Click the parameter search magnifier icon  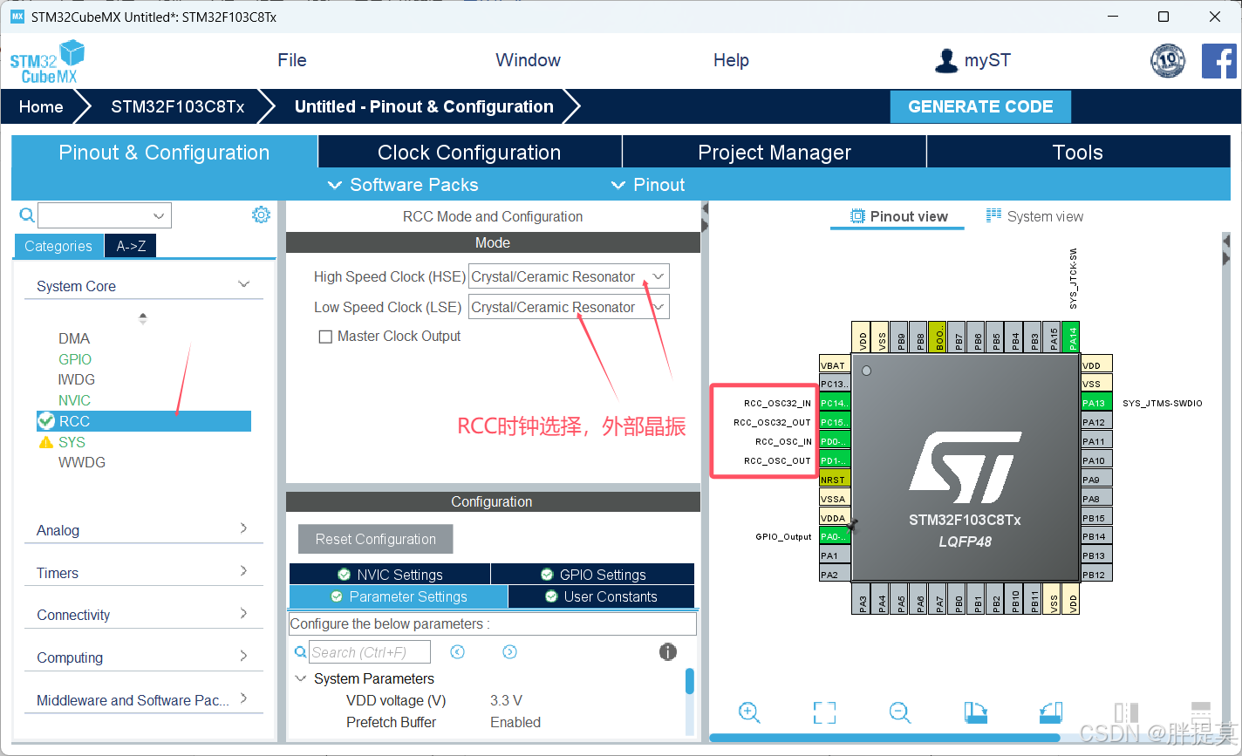(x=300, y=652)
